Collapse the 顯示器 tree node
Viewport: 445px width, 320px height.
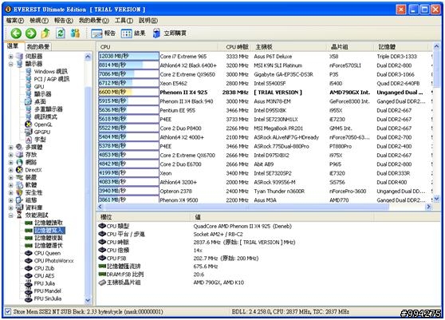11,64
